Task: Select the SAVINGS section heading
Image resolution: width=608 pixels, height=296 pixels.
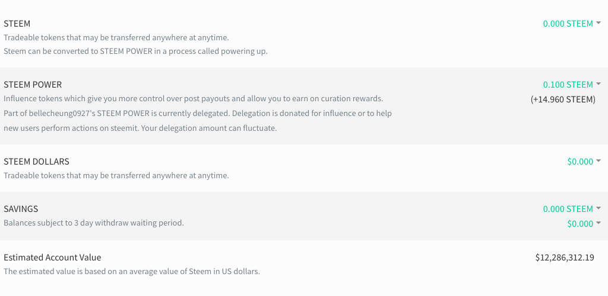Action: tap(21, 209)
